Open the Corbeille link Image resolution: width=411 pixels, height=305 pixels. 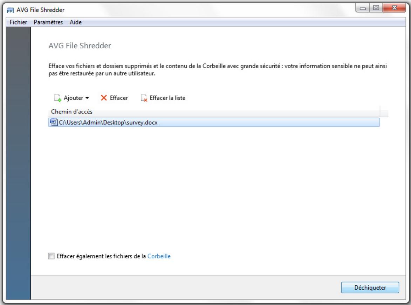(x=159, y=256)
